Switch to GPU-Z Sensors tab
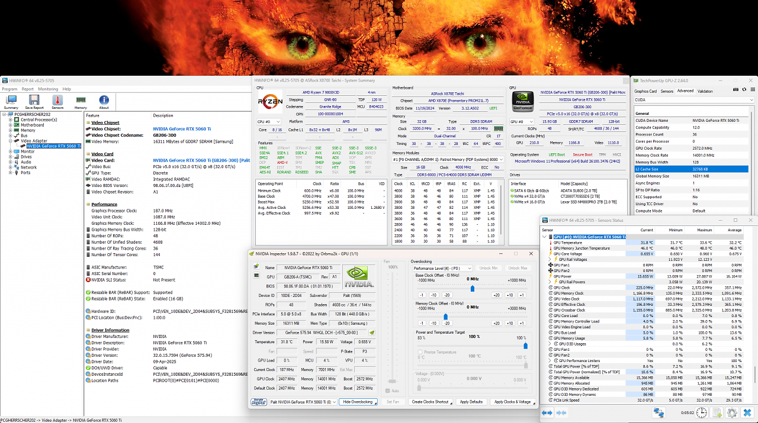This screenshot has width=758, height=423. tap(667, 91)
